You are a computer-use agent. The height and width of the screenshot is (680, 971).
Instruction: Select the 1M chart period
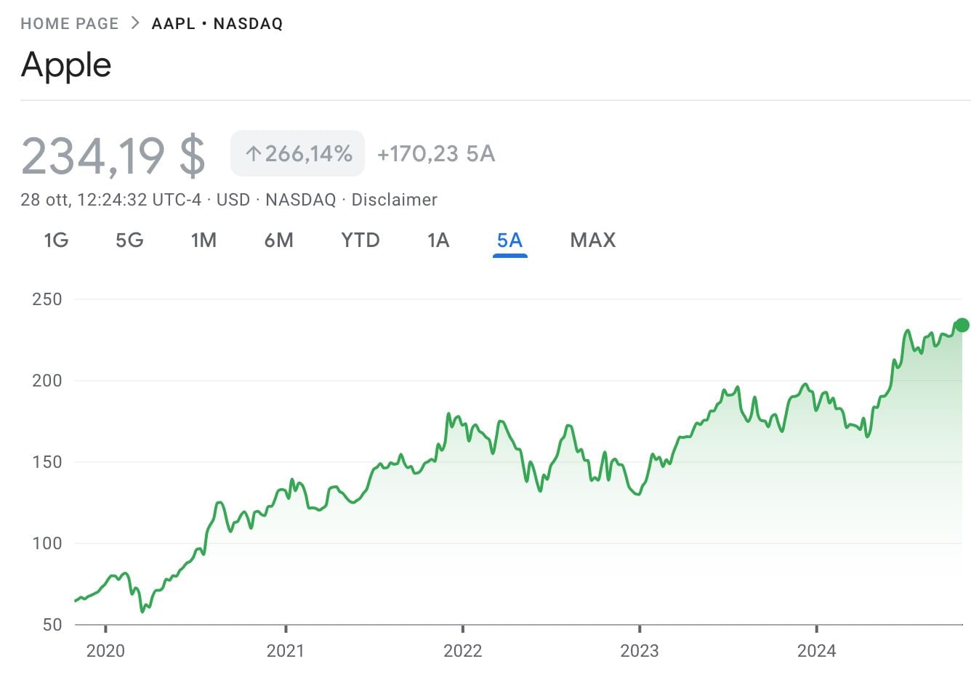coord(204,240)
